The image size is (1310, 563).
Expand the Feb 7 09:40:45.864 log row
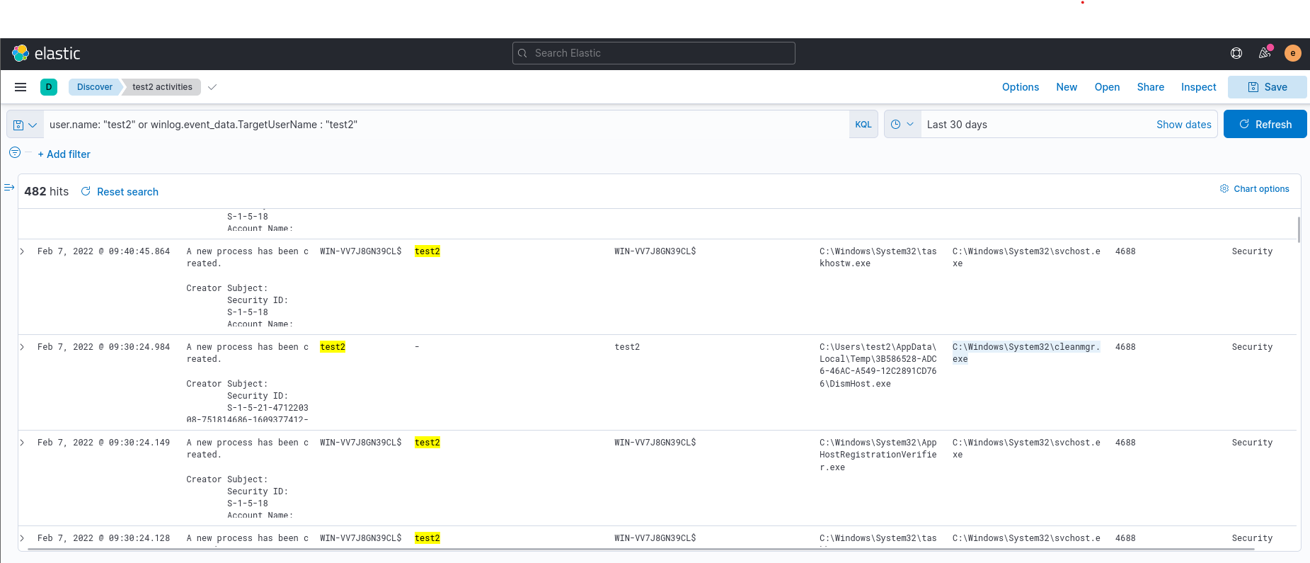[22, 251]
